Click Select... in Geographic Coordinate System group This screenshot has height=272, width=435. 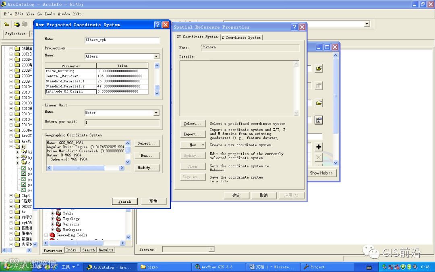tap(147, 143)
